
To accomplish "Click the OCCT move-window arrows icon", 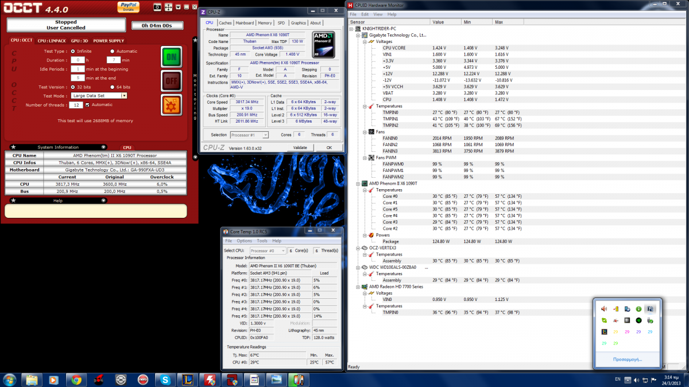I will pos(168,7).
